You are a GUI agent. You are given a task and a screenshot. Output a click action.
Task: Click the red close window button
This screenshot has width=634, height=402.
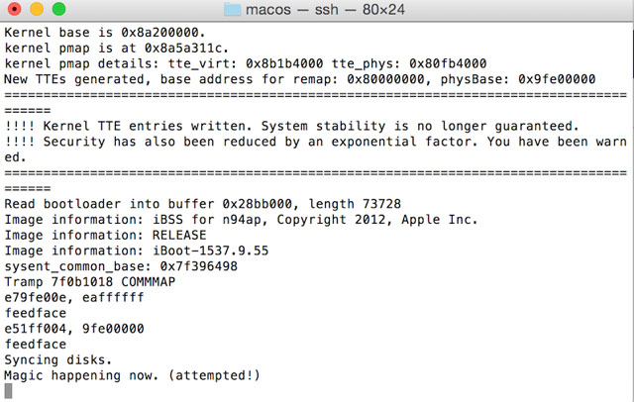[15, 11]
